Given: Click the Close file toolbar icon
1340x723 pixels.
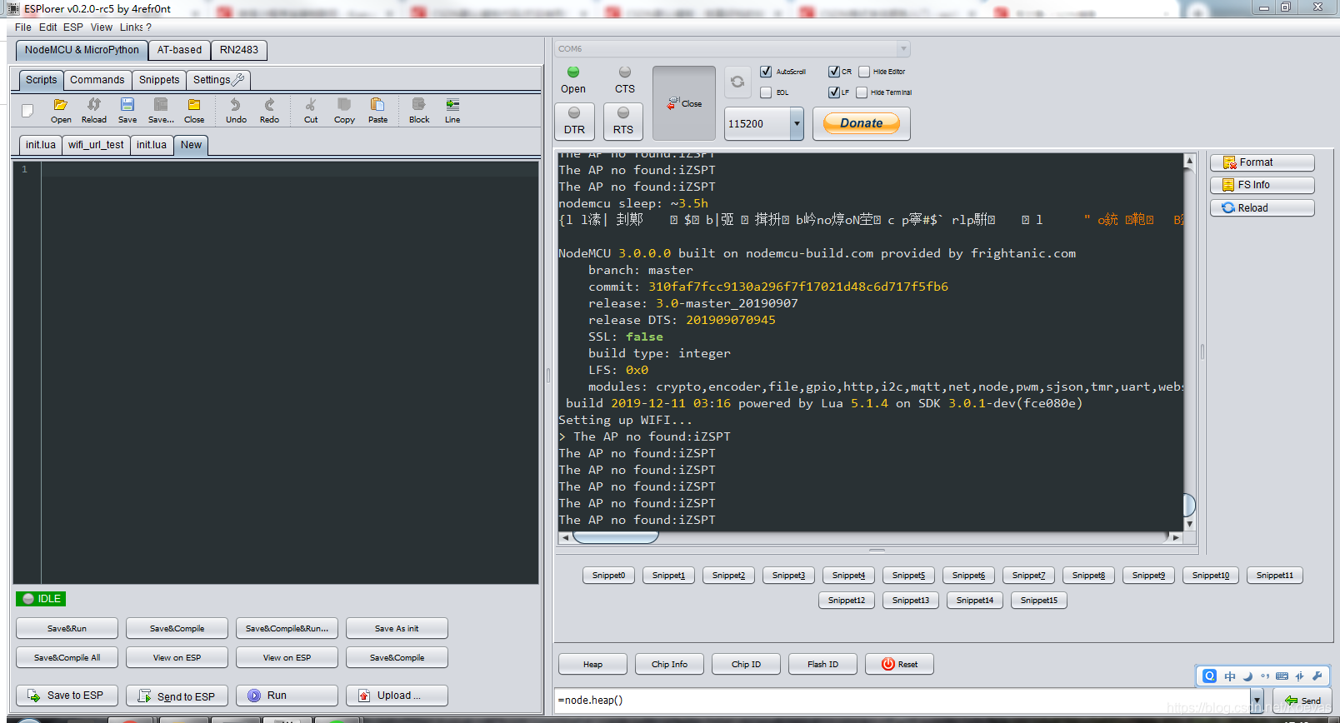Looking at the screenshot, I should coord(194,110).
